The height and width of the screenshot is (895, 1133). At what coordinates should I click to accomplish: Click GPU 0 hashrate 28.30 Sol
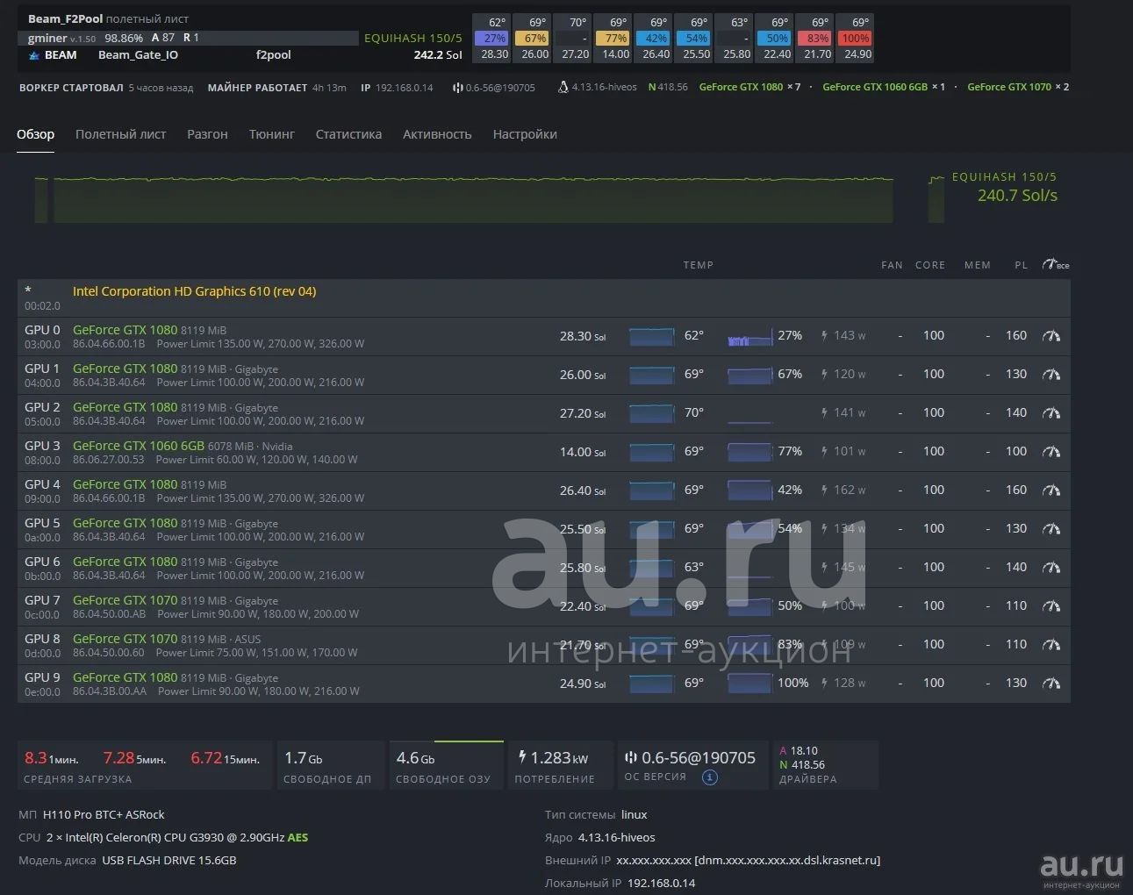(583, 336)
